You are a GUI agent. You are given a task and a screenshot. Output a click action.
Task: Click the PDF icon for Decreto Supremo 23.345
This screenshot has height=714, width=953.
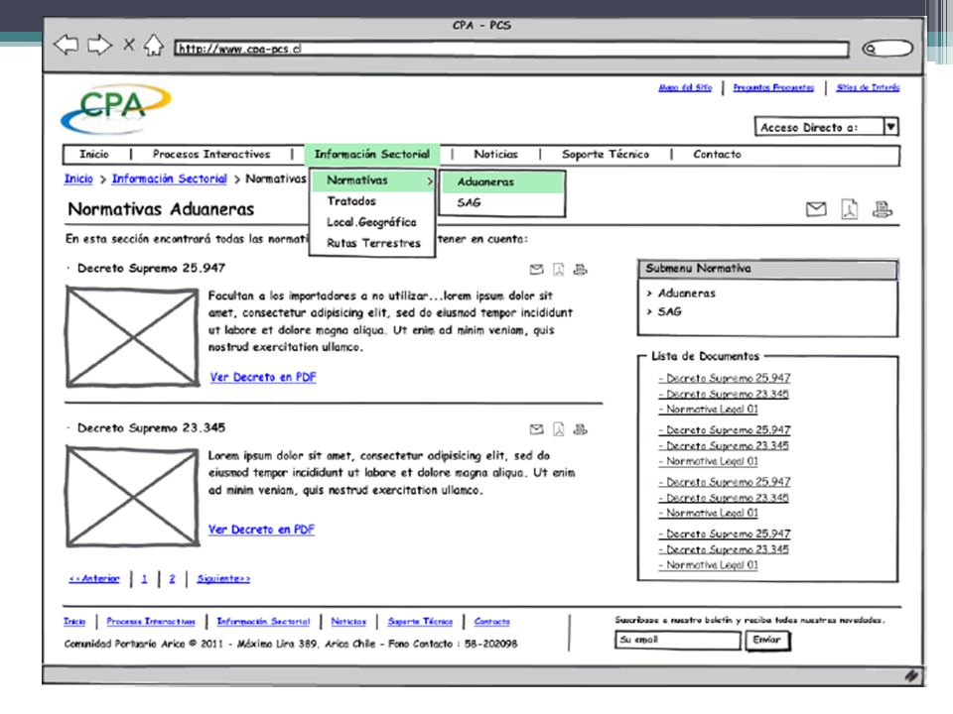pyautogui.click(x=558, y=429)
